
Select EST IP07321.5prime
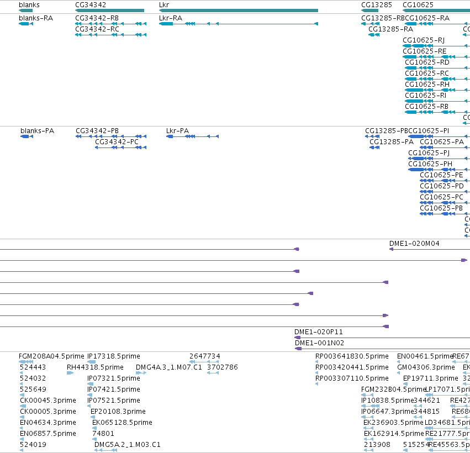114,378
